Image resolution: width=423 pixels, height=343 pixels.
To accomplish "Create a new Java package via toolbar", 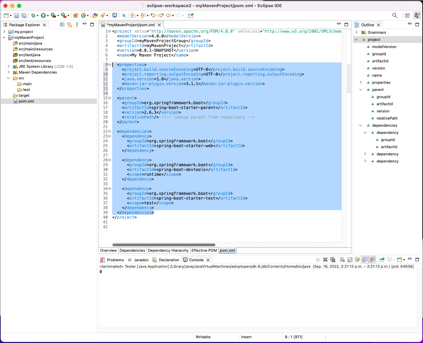I will pyautogui.click(x=76, y=15).
